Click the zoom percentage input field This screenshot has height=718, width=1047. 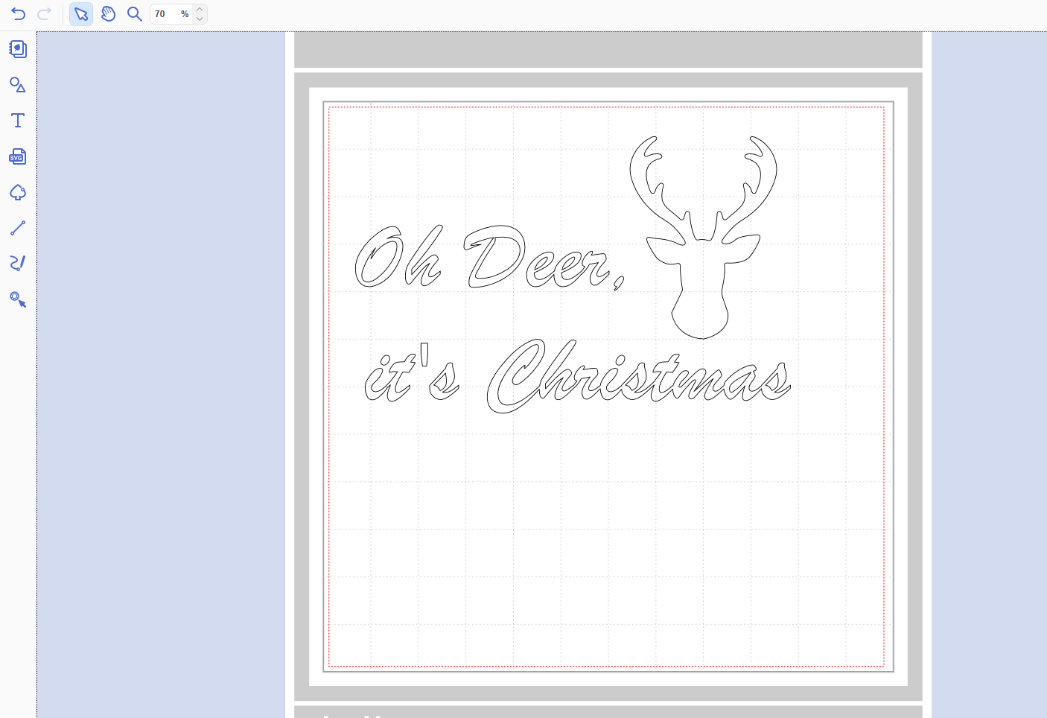[165, 14]
